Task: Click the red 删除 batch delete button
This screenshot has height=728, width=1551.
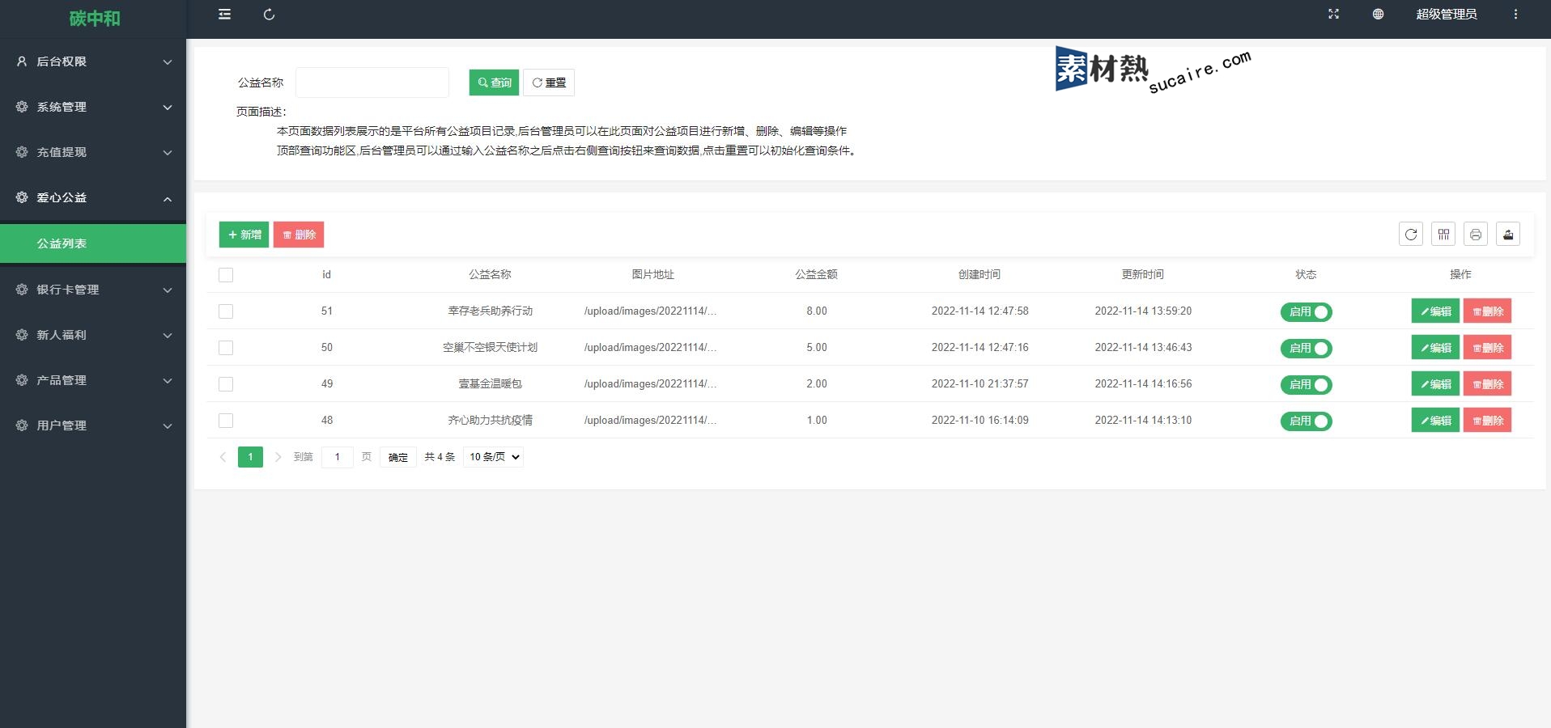Action: click(299, 235)
